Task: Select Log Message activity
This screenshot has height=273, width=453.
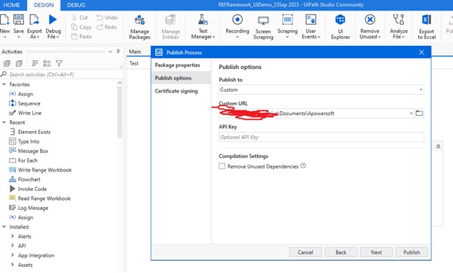Action: click(29, 208)
